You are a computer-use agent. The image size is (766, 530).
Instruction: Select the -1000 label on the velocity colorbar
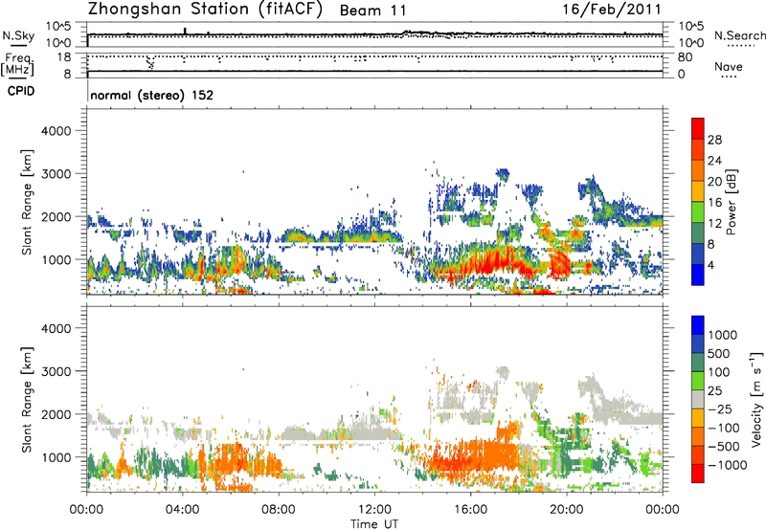pyautogui.click(x=728, y=465)
